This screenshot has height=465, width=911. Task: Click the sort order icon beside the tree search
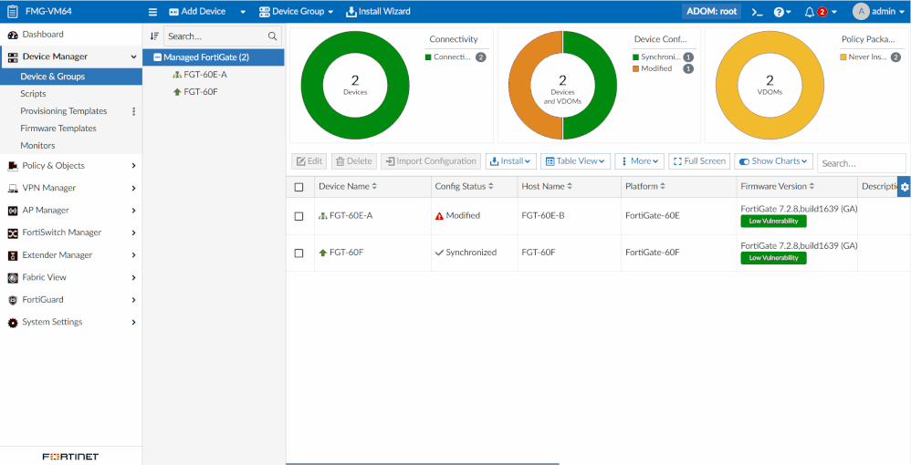click(x=154, y=36)
